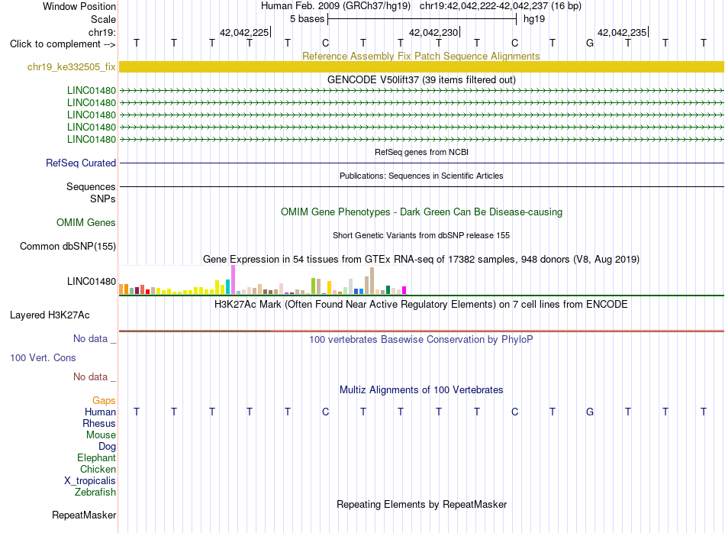
Task: Click the 42,042,225 position marker
Action: pos(245,32)
